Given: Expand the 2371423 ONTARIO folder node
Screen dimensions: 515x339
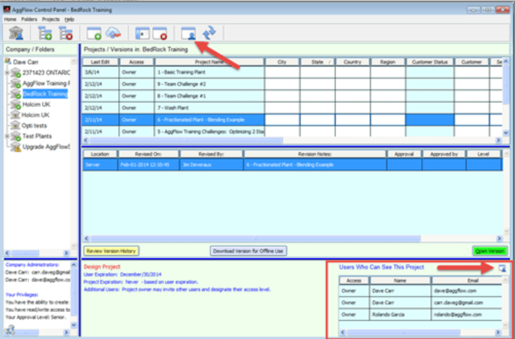Looking at the screenshot, I should 6,73.
